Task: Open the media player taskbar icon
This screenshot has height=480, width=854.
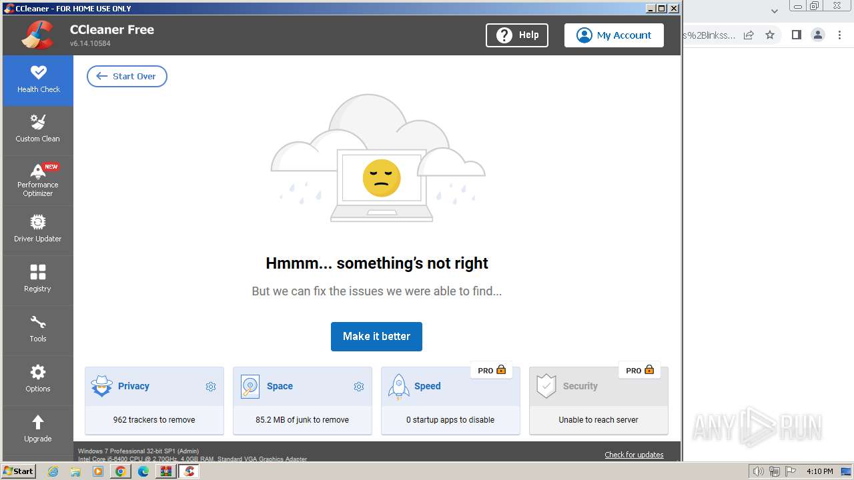Action: coord(98,471)
